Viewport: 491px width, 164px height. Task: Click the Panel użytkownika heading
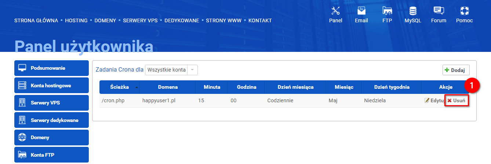click(84, 47)
